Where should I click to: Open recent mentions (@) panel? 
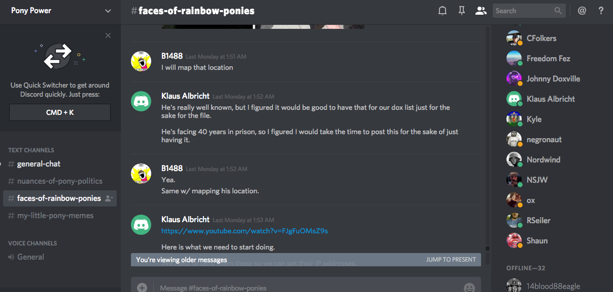point(582,11)
